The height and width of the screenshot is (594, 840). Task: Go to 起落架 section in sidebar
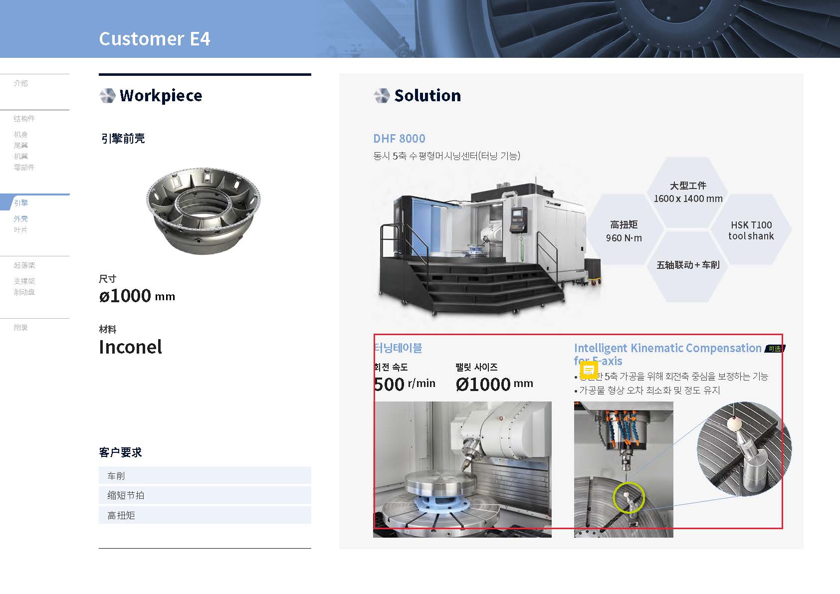pos(24,265)
